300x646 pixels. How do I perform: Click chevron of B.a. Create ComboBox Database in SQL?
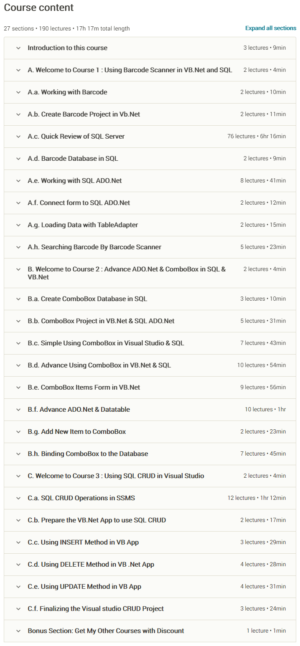coord(18,299)
